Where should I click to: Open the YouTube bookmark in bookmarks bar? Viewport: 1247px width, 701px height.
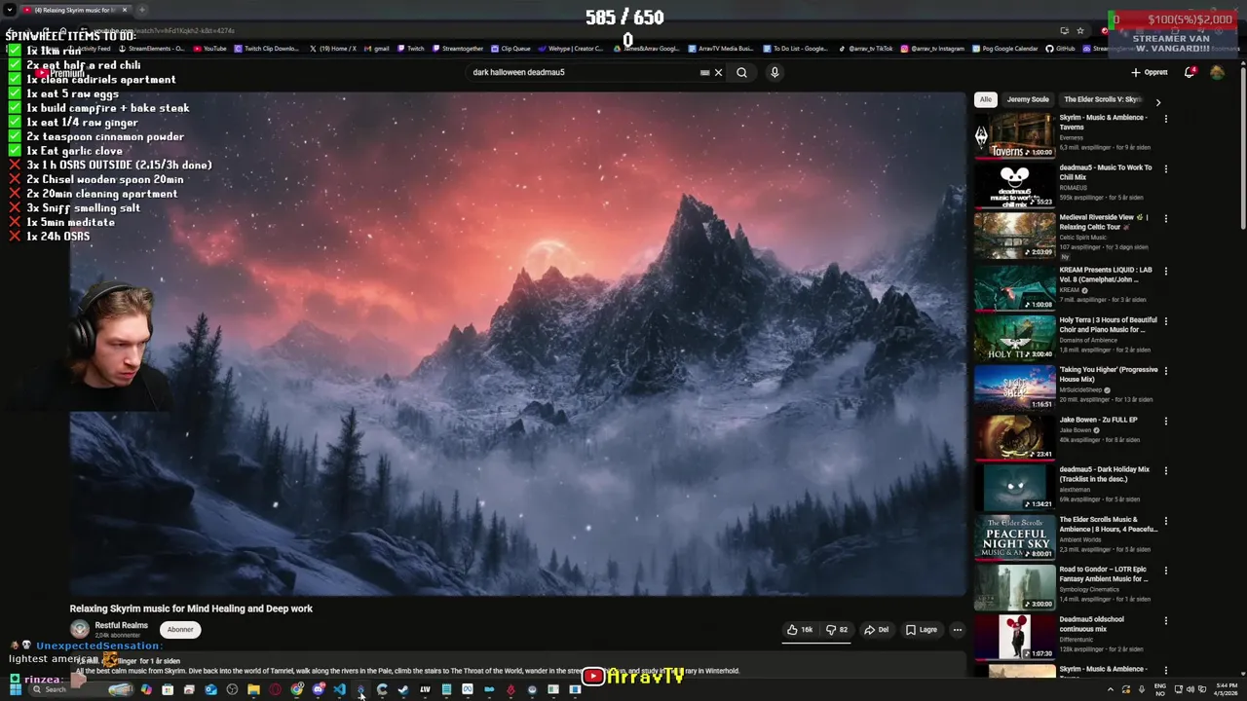209,49
